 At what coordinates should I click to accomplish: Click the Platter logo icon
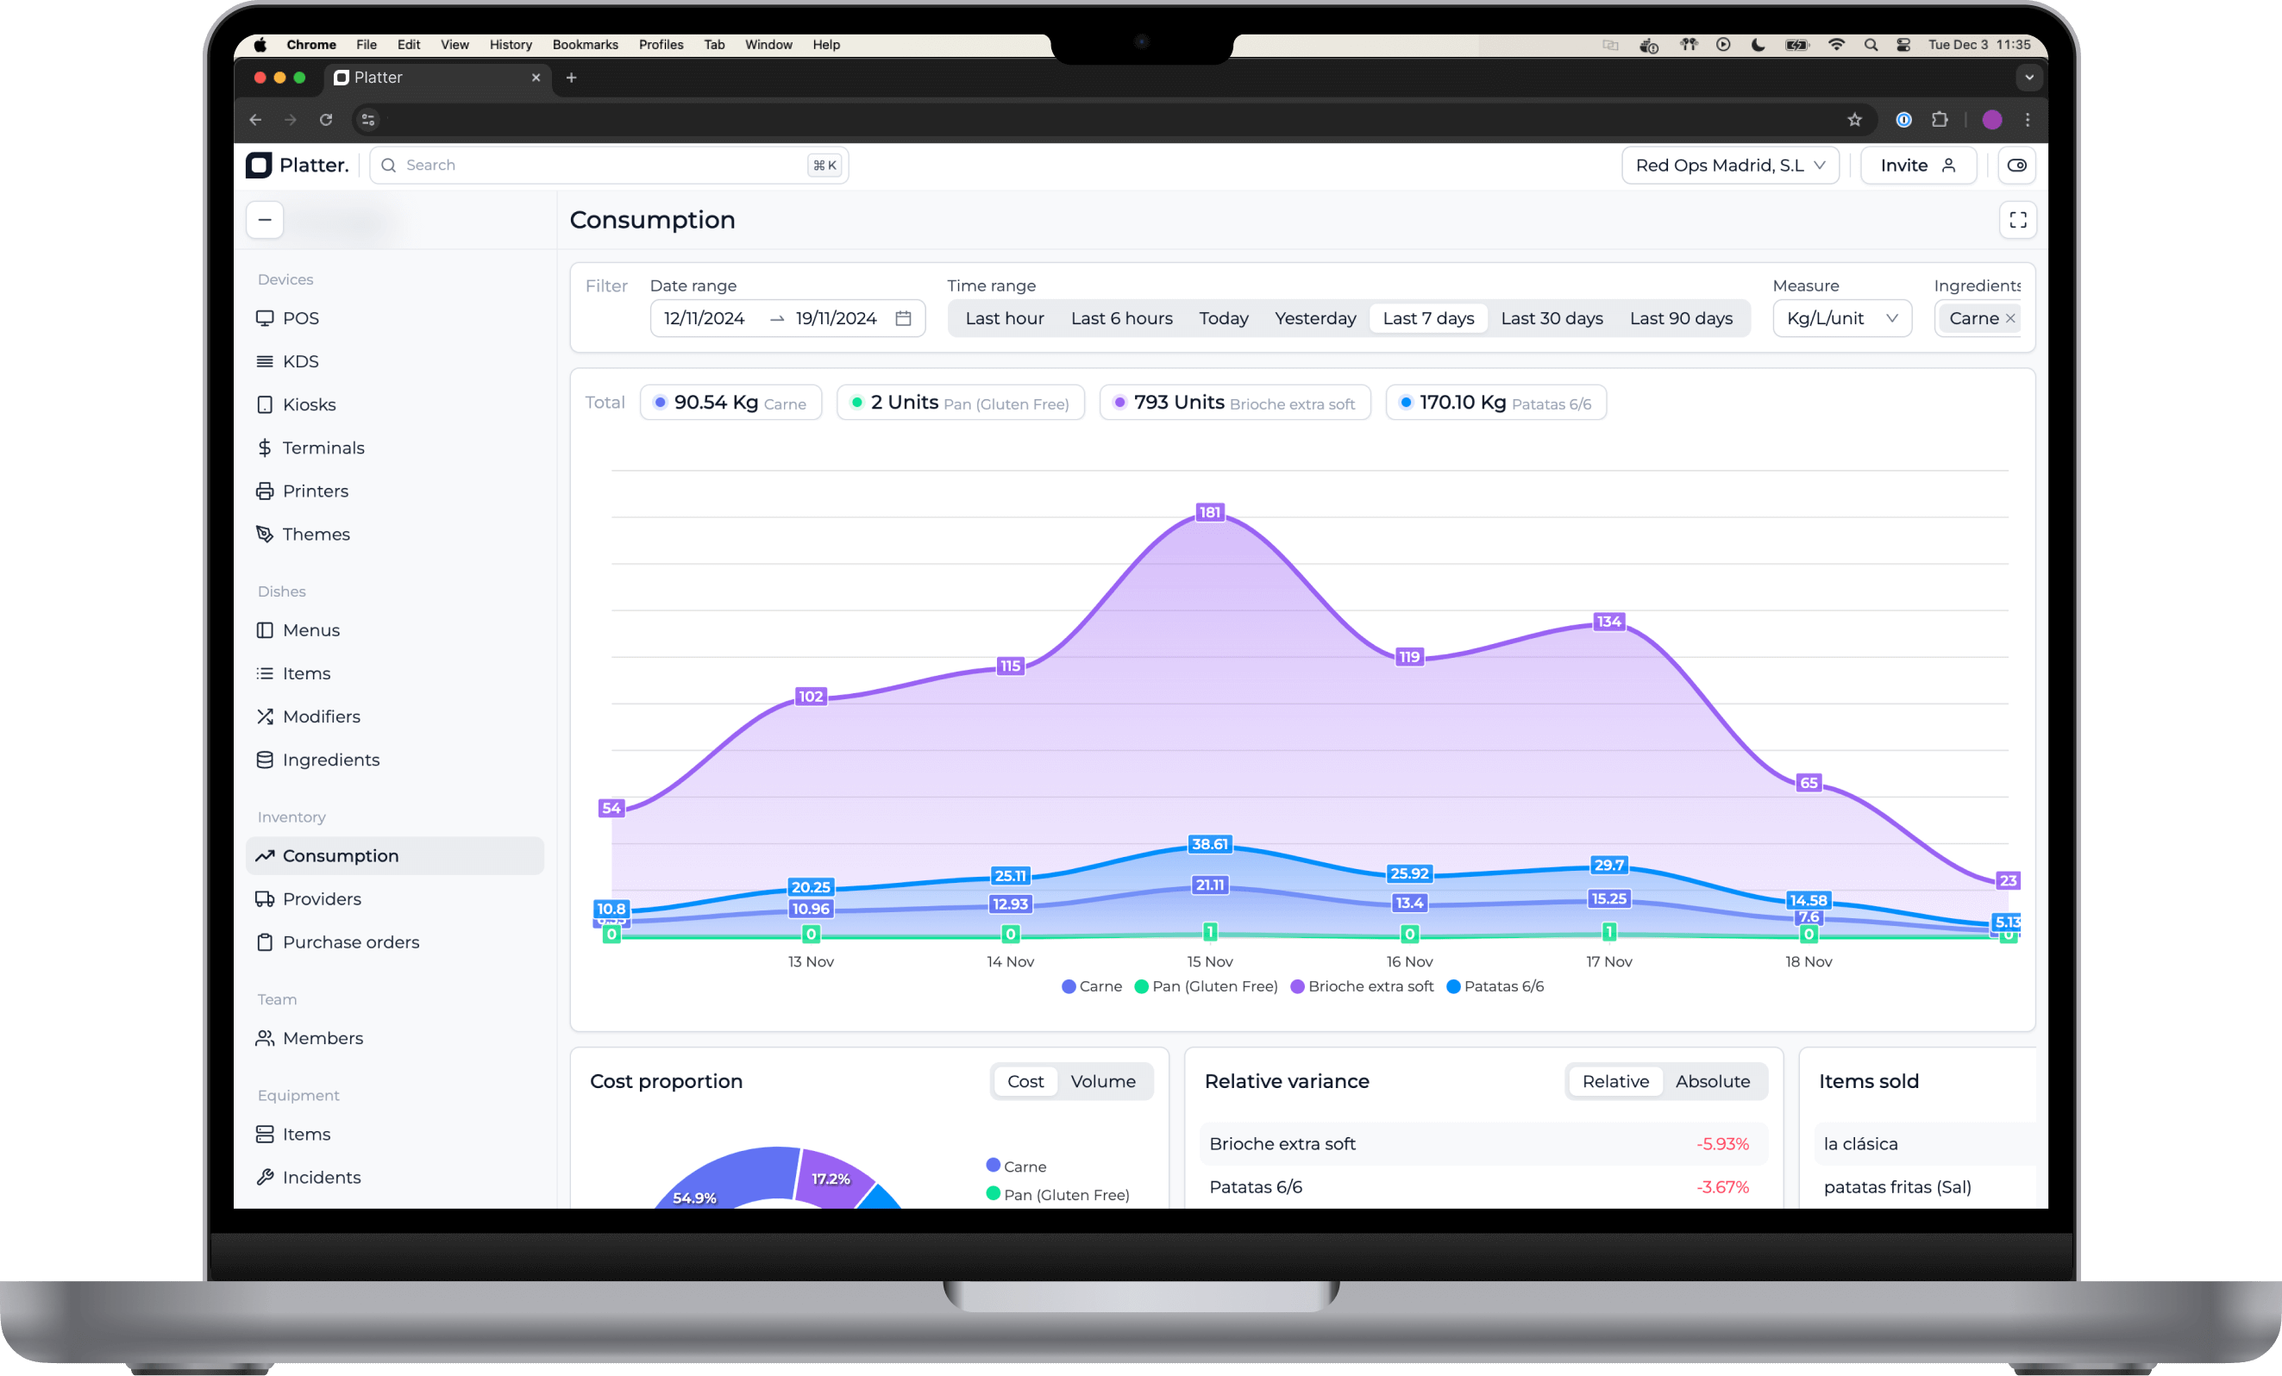pos(260,165)
